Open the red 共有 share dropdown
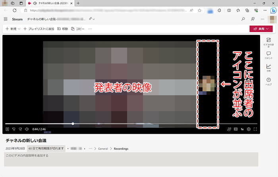The height and width of the screenshot is (177, 278). 261,29
